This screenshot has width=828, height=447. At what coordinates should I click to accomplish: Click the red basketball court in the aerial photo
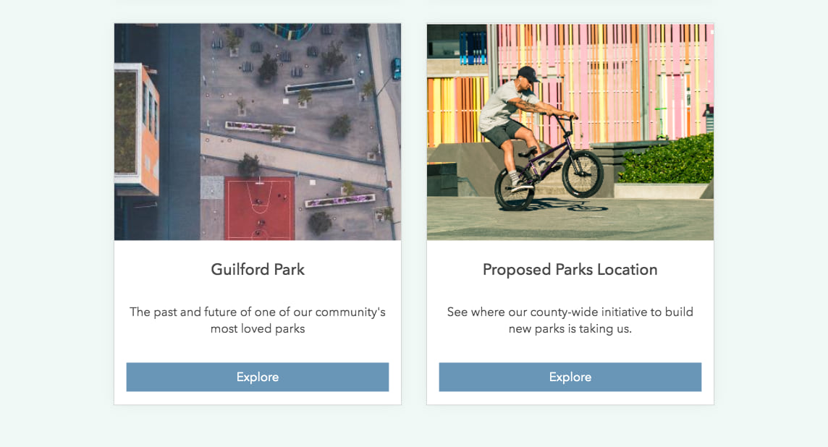[259, 208]
